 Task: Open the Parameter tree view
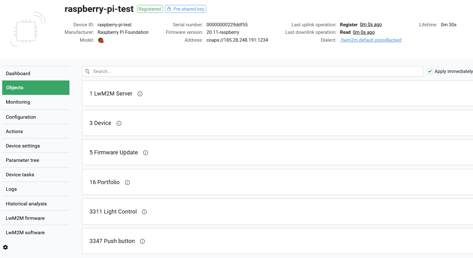[x=36, y=160]
